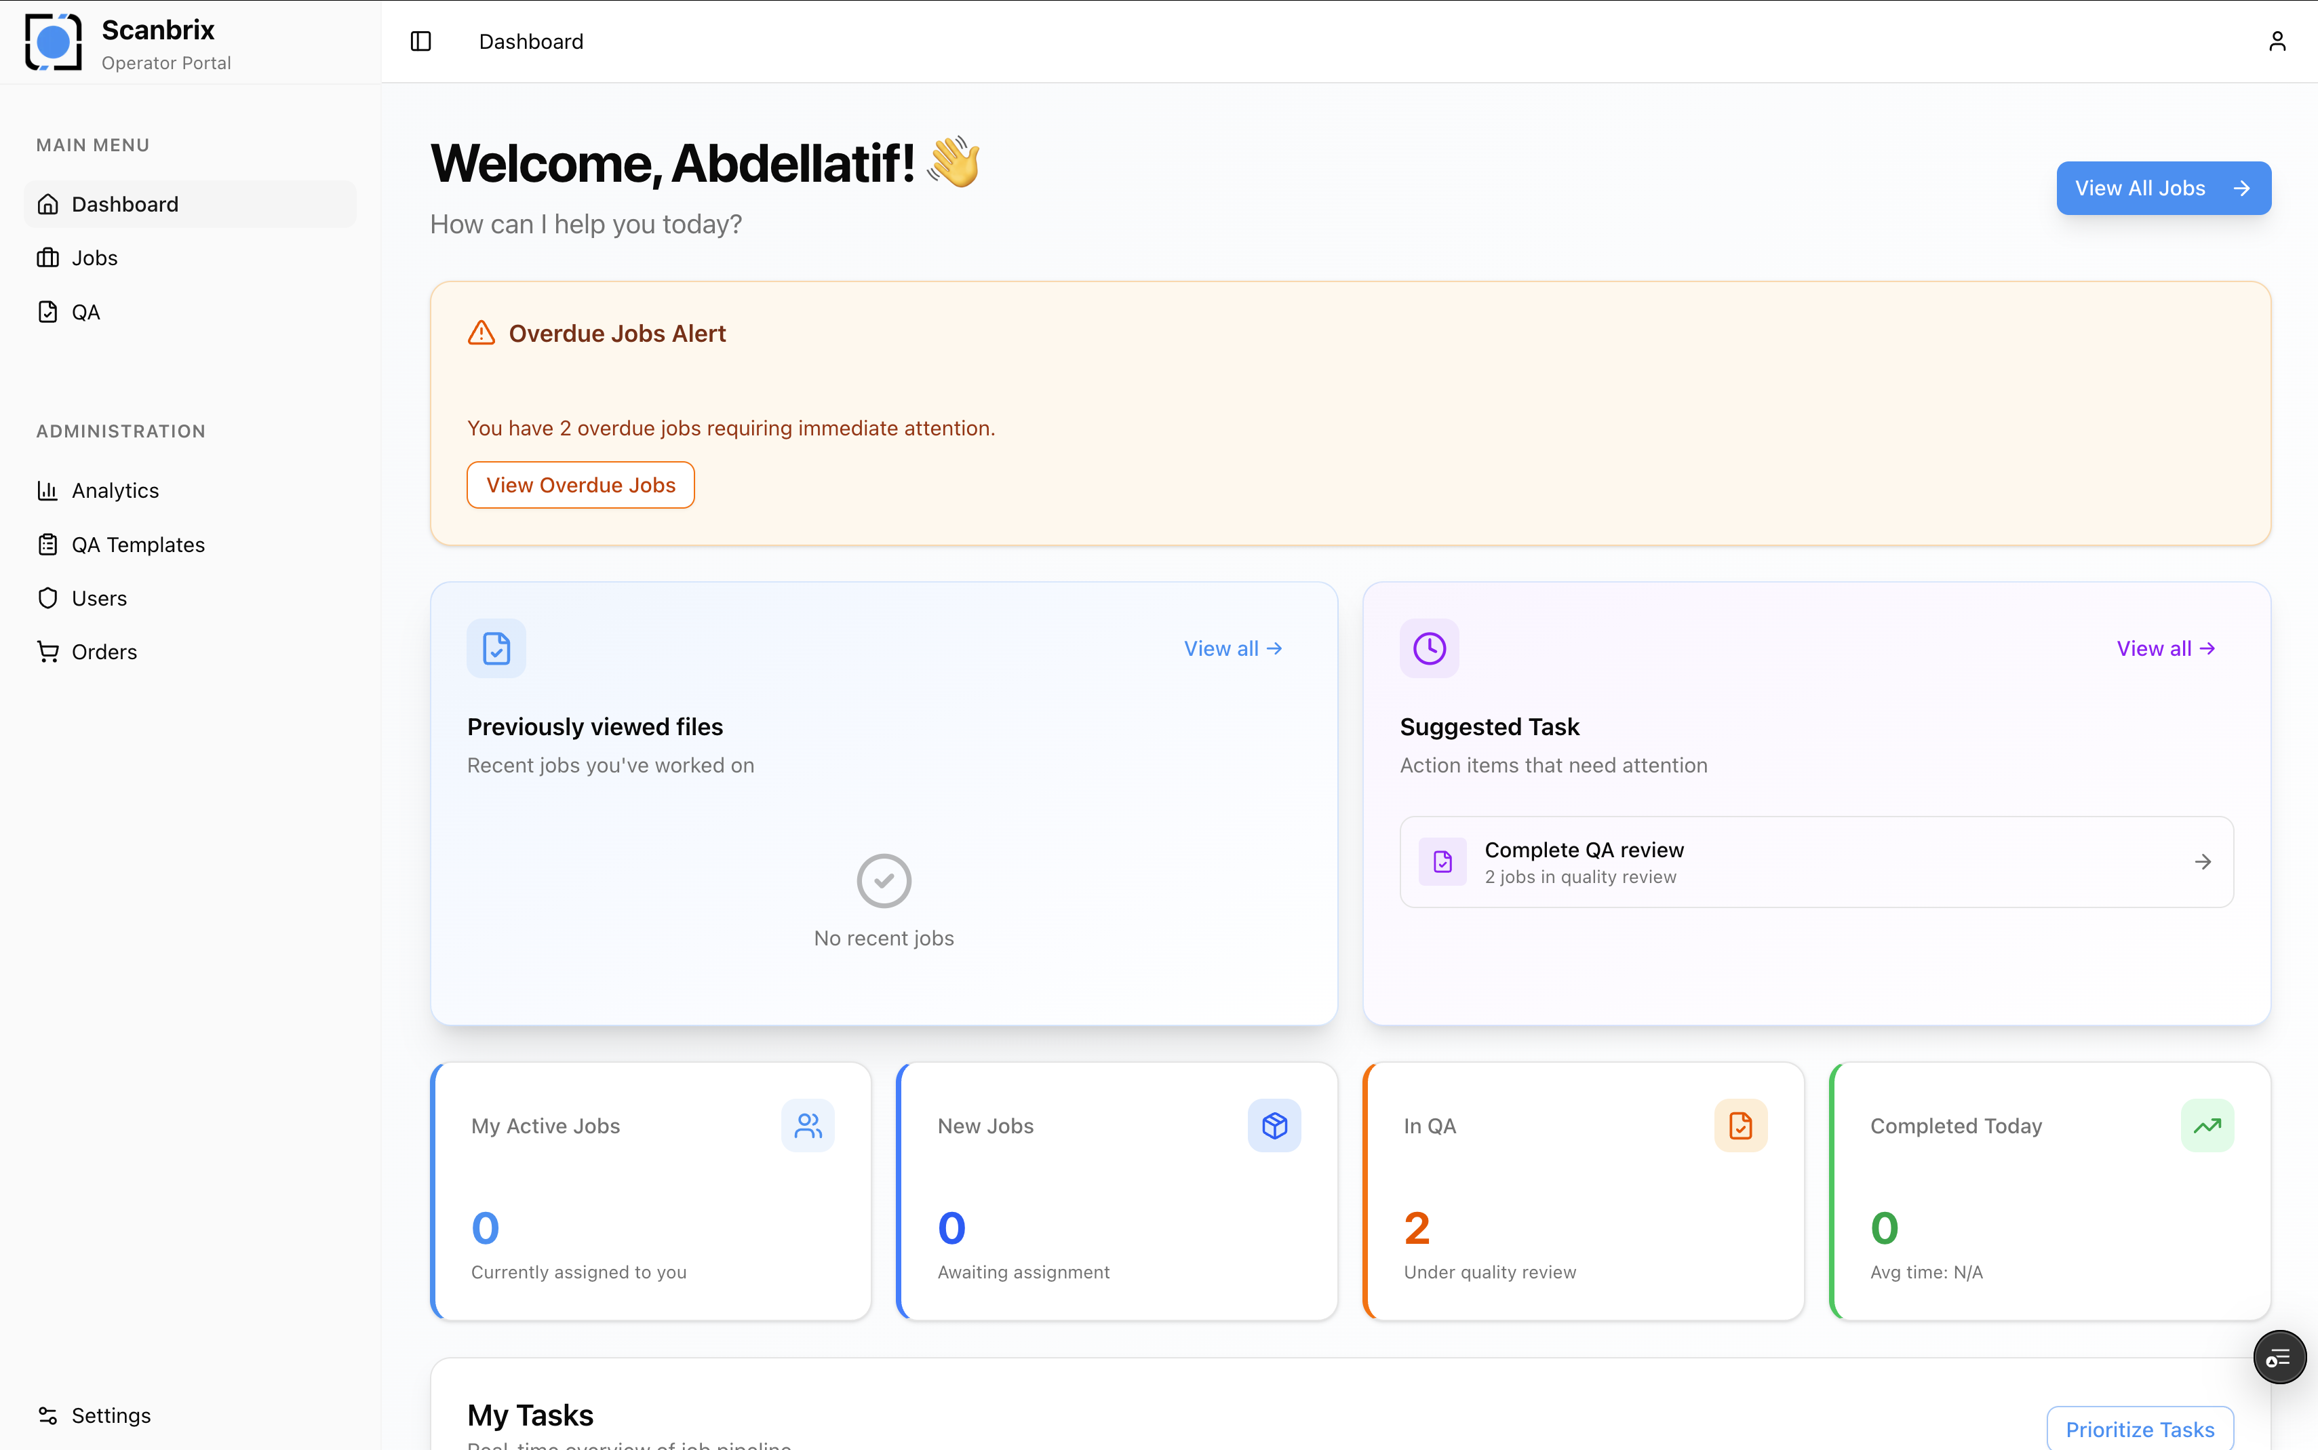
Task: Select the Jobs briefcase icon in sidebar
Action: coord(48,257)
